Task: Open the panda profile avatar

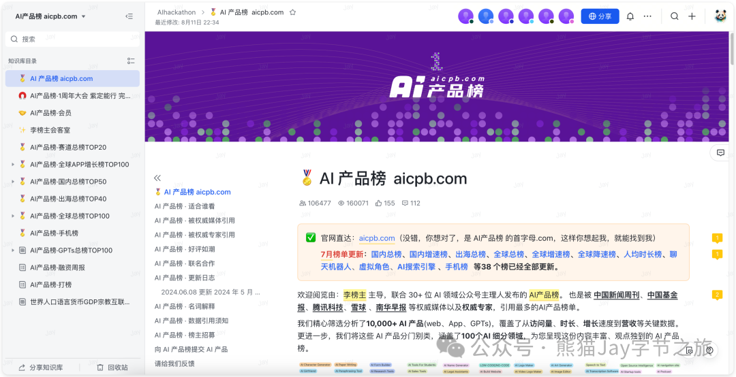Action: (720, 16)
